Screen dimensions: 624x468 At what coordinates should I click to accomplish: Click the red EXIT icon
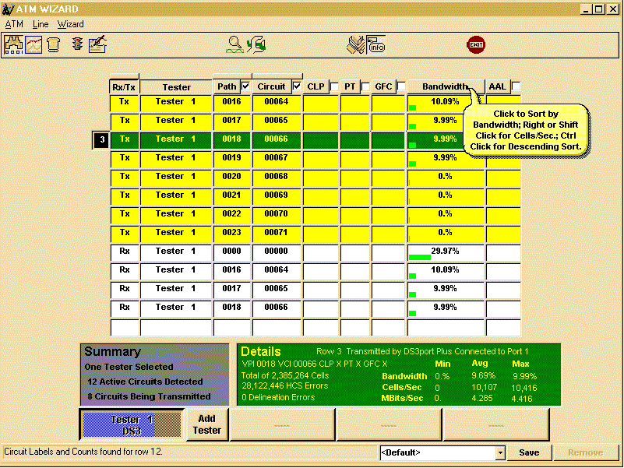[x=476, y=44]
